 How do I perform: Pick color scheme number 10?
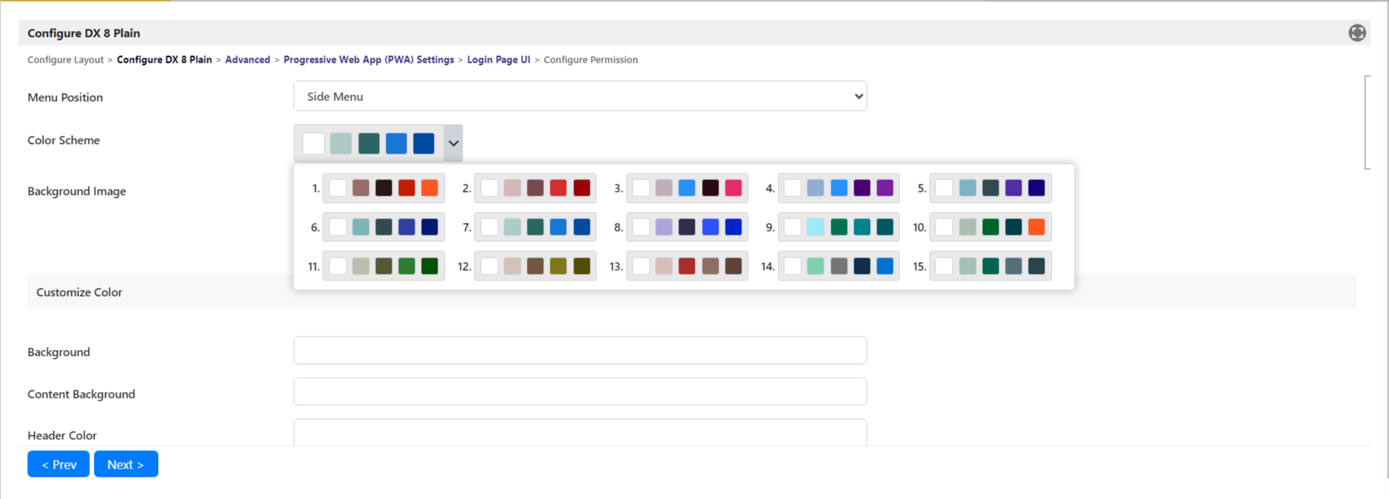[990, 227]
